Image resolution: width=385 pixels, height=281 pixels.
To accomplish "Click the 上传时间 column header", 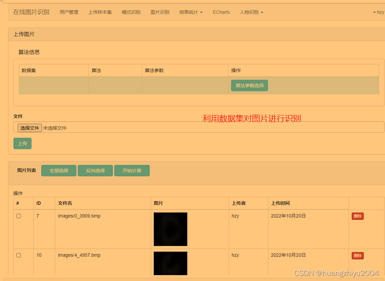I will point(280,203).
